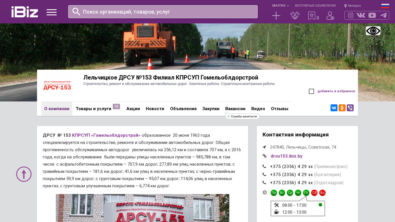Expand the Закупки dropdown in header

coord(280,6)
